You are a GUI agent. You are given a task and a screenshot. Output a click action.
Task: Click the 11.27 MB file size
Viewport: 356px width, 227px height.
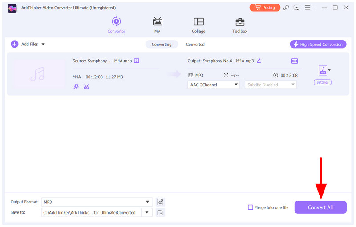pyautogui.click(x=114, y=77)
